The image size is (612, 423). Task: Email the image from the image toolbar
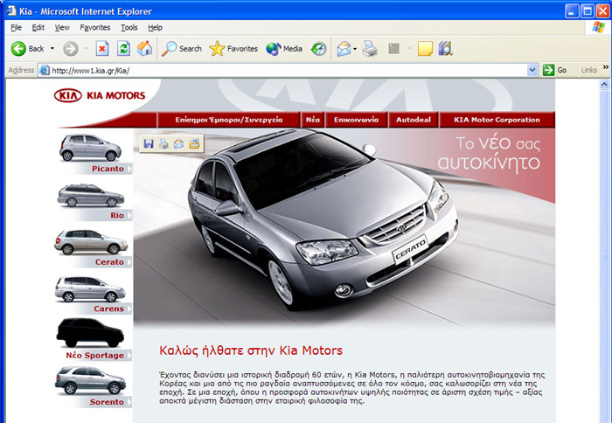178,143
